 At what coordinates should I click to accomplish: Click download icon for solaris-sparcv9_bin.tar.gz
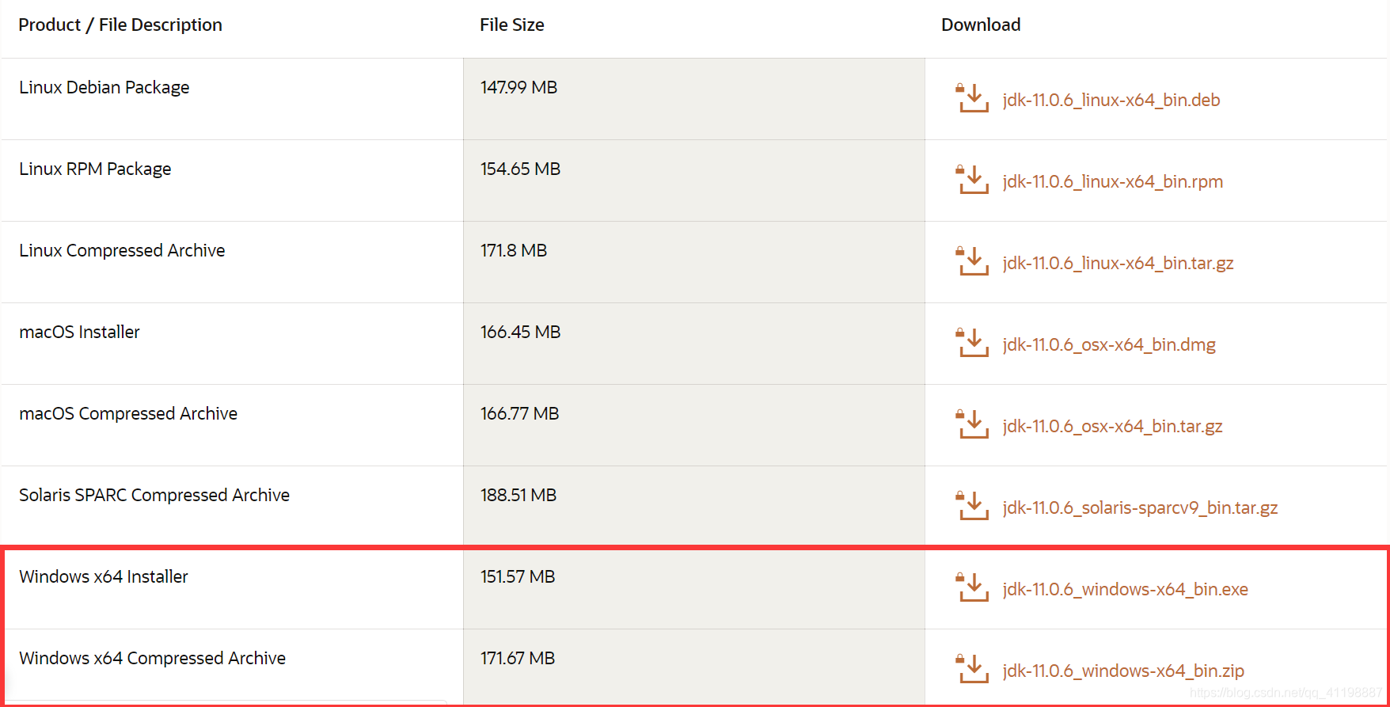coord(972,507)
